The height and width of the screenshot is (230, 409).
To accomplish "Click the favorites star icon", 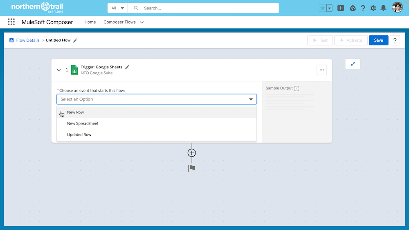I will 322,8.
